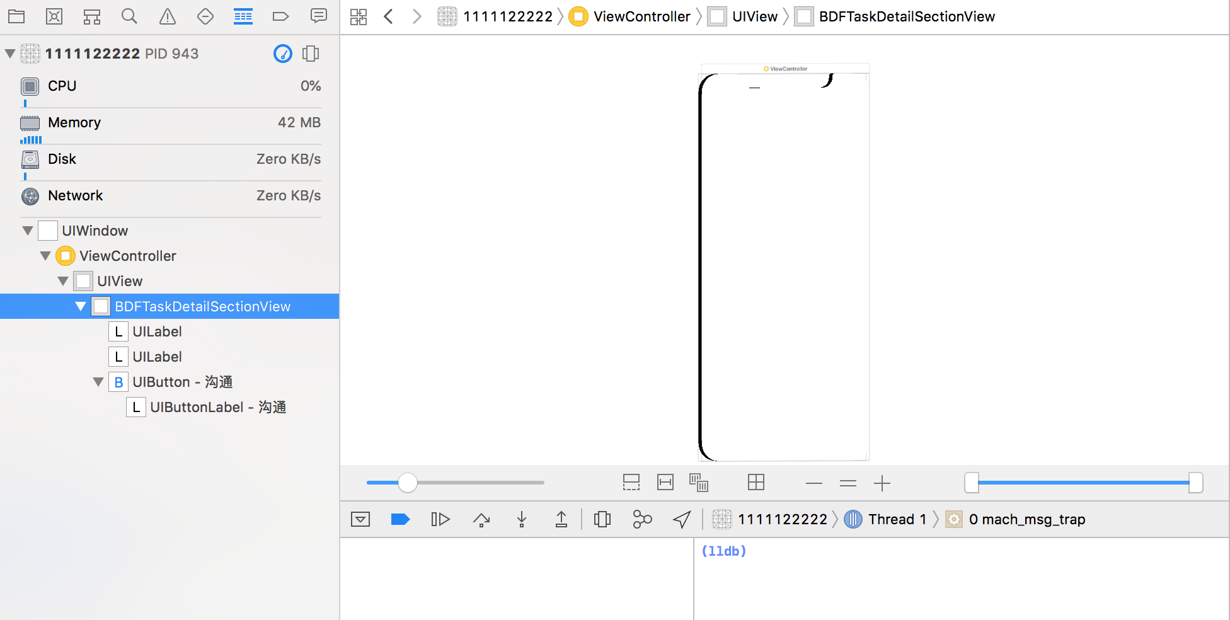Open the Symbol navigator
Viewport: 1230px width, 620px height.
pyautogui.click(x=92, y=16)
